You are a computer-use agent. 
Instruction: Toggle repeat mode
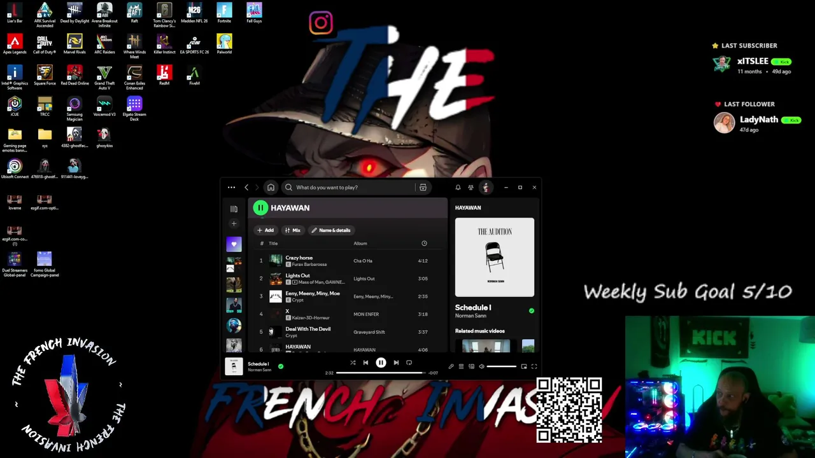(x=409, y=363)
